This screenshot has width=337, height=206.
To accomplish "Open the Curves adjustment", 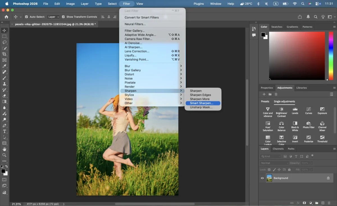I will (308, 110).
